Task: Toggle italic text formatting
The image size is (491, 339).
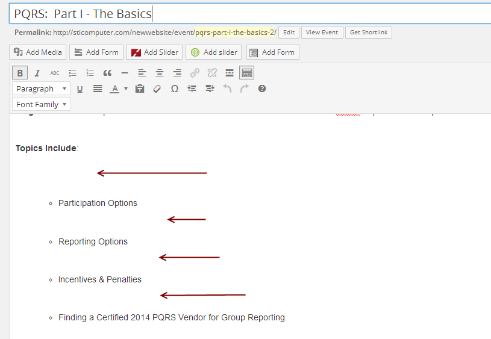Action: 37,73
